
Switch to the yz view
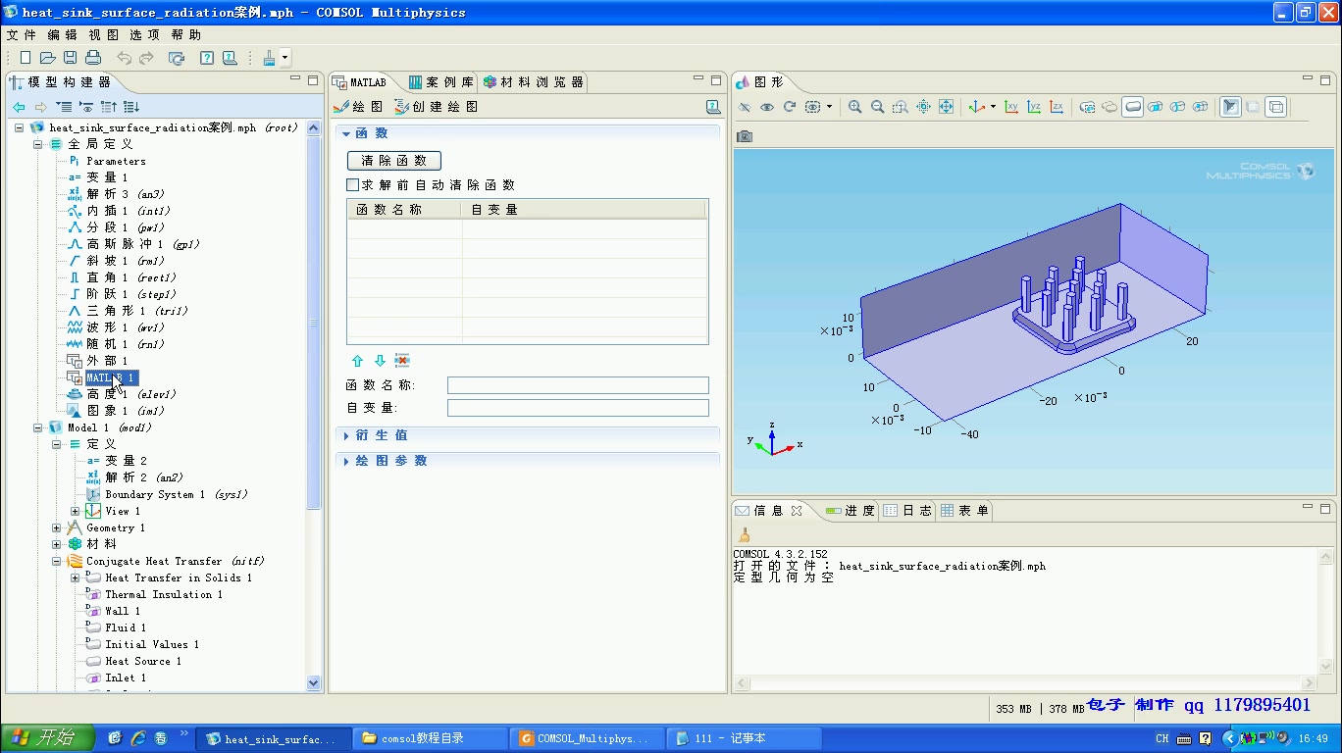pos(1034,107)
